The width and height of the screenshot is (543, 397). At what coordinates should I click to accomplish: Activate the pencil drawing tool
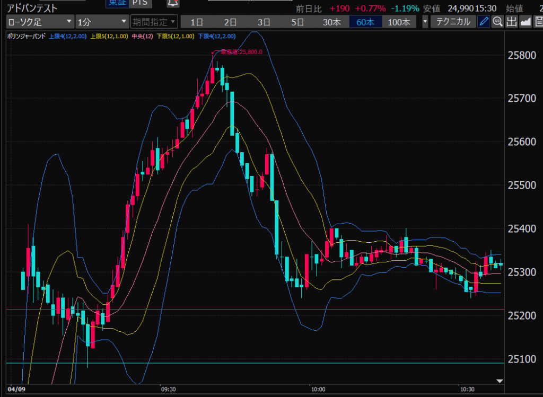484,22
